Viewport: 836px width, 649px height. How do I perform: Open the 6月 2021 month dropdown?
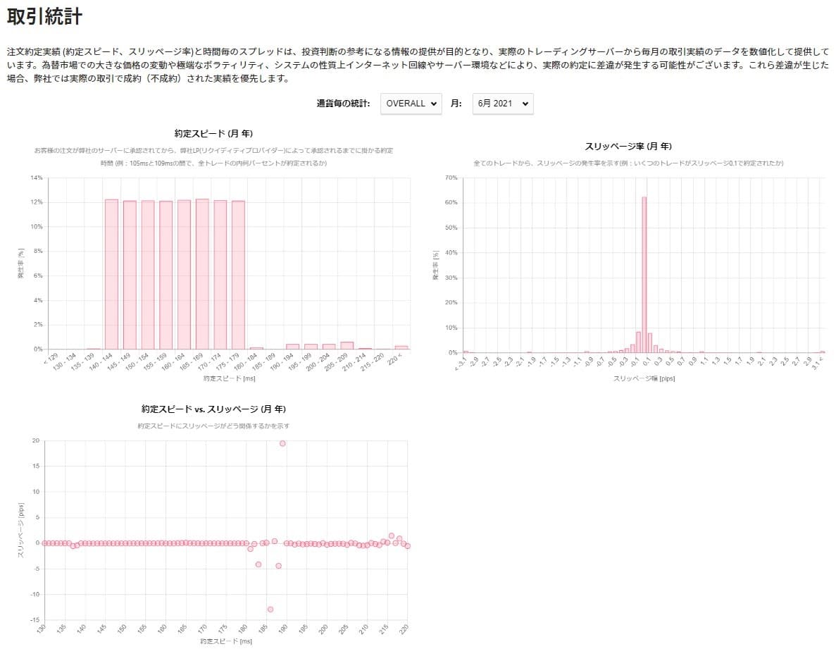tap(502, 104)
